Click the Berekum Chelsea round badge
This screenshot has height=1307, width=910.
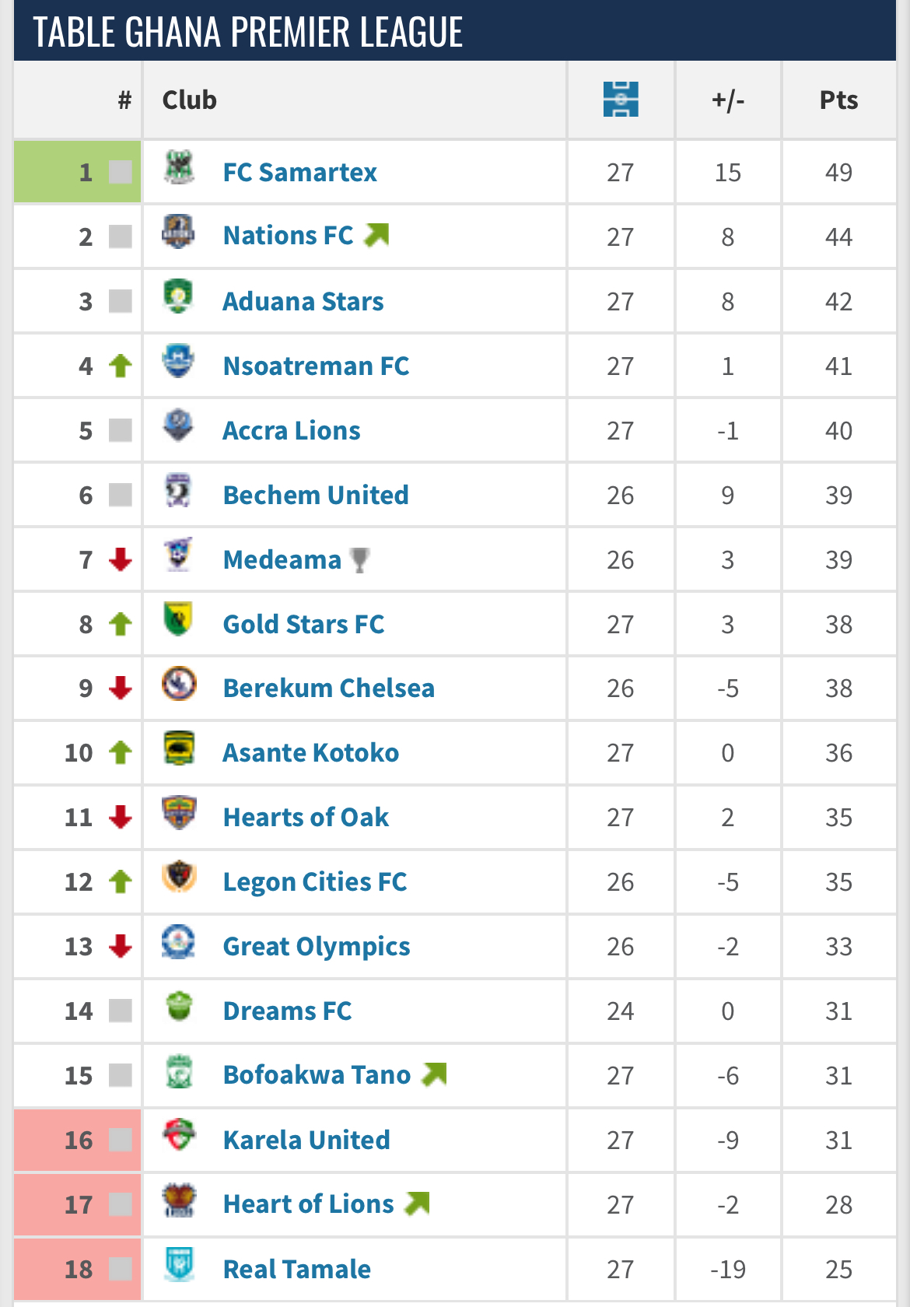[x=179, y=685]
